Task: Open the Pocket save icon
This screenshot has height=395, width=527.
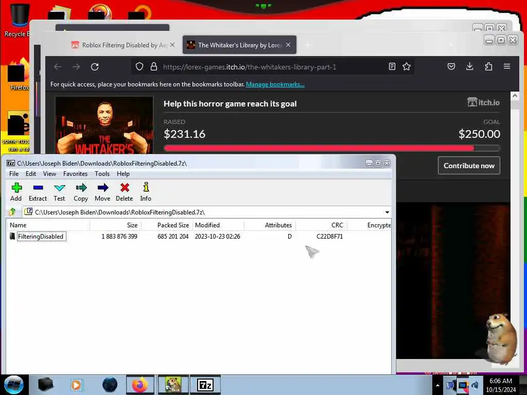Action: click(451, 66)
